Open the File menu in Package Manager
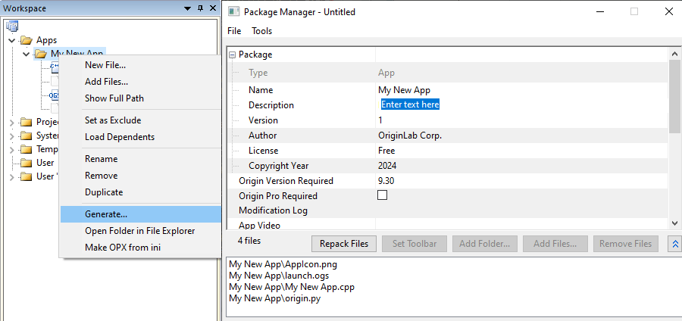 [234, 31]
